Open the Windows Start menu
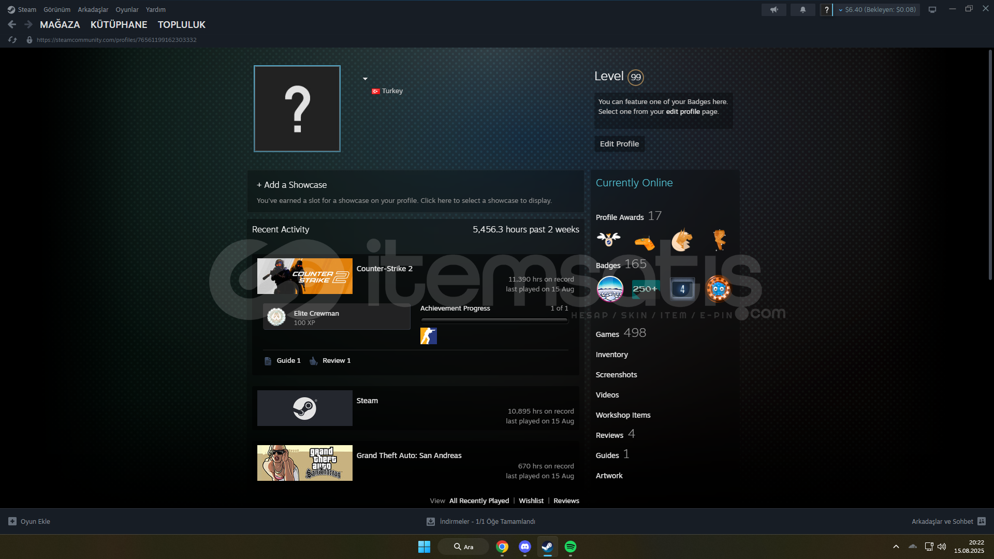 click(424, 547)
